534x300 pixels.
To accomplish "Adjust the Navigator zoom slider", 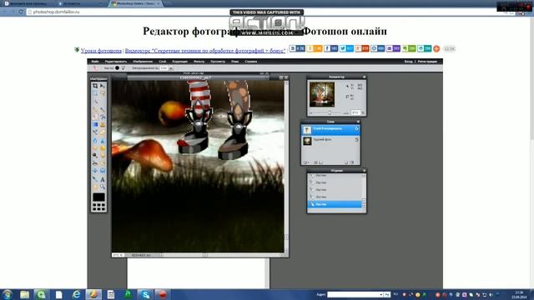I will [x=330, y=112].
